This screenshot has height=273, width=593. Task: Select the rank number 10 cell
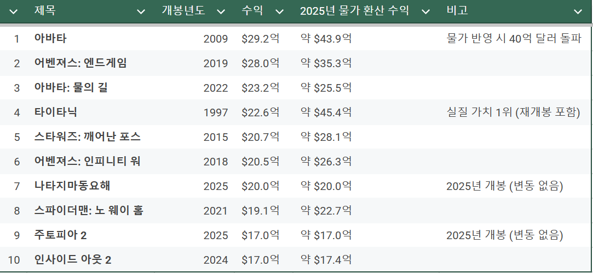14,260
